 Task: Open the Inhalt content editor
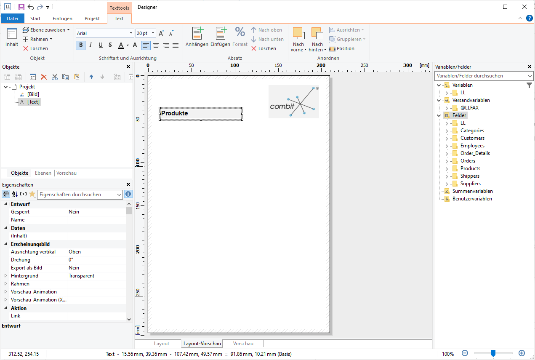[12, 35]
